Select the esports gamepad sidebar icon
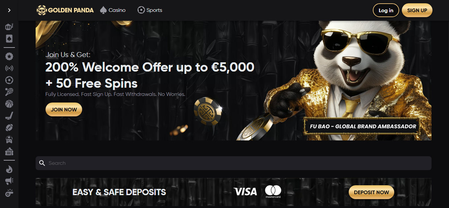 click(9, 139)
